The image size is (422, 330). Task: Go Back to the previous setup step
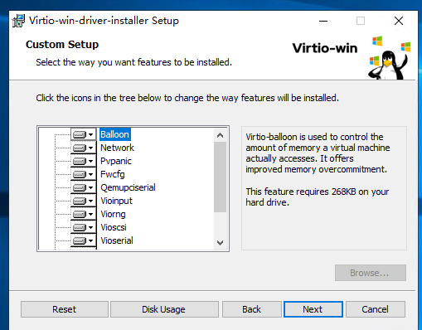[251, 309]
